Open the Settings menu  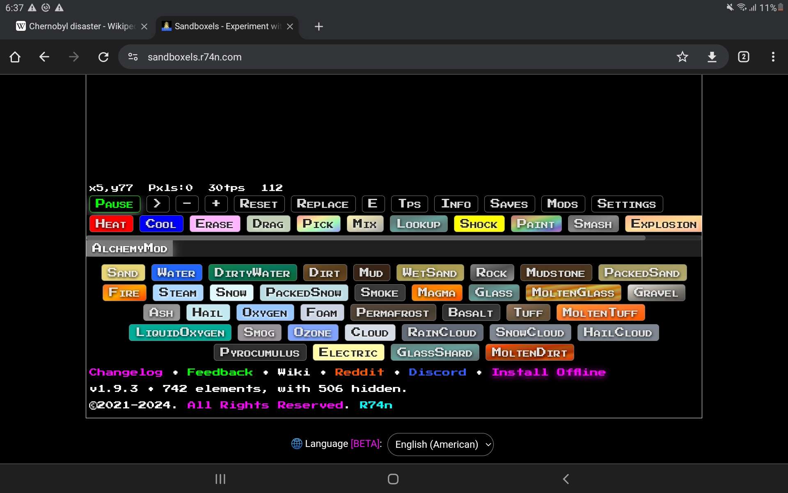[x=626, y=204]
